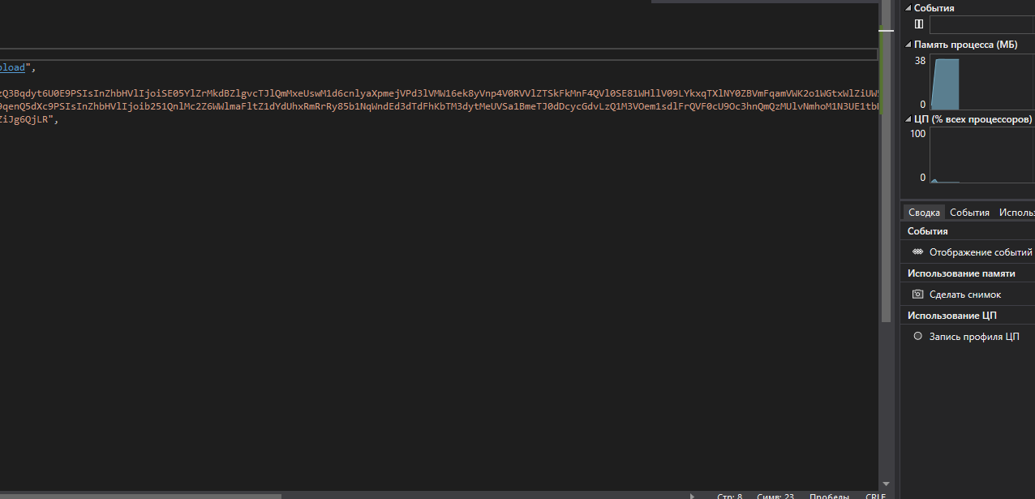Click the vertical scrollbar down arrow
The image size is (1035, 499).
[x=886, y=484]
